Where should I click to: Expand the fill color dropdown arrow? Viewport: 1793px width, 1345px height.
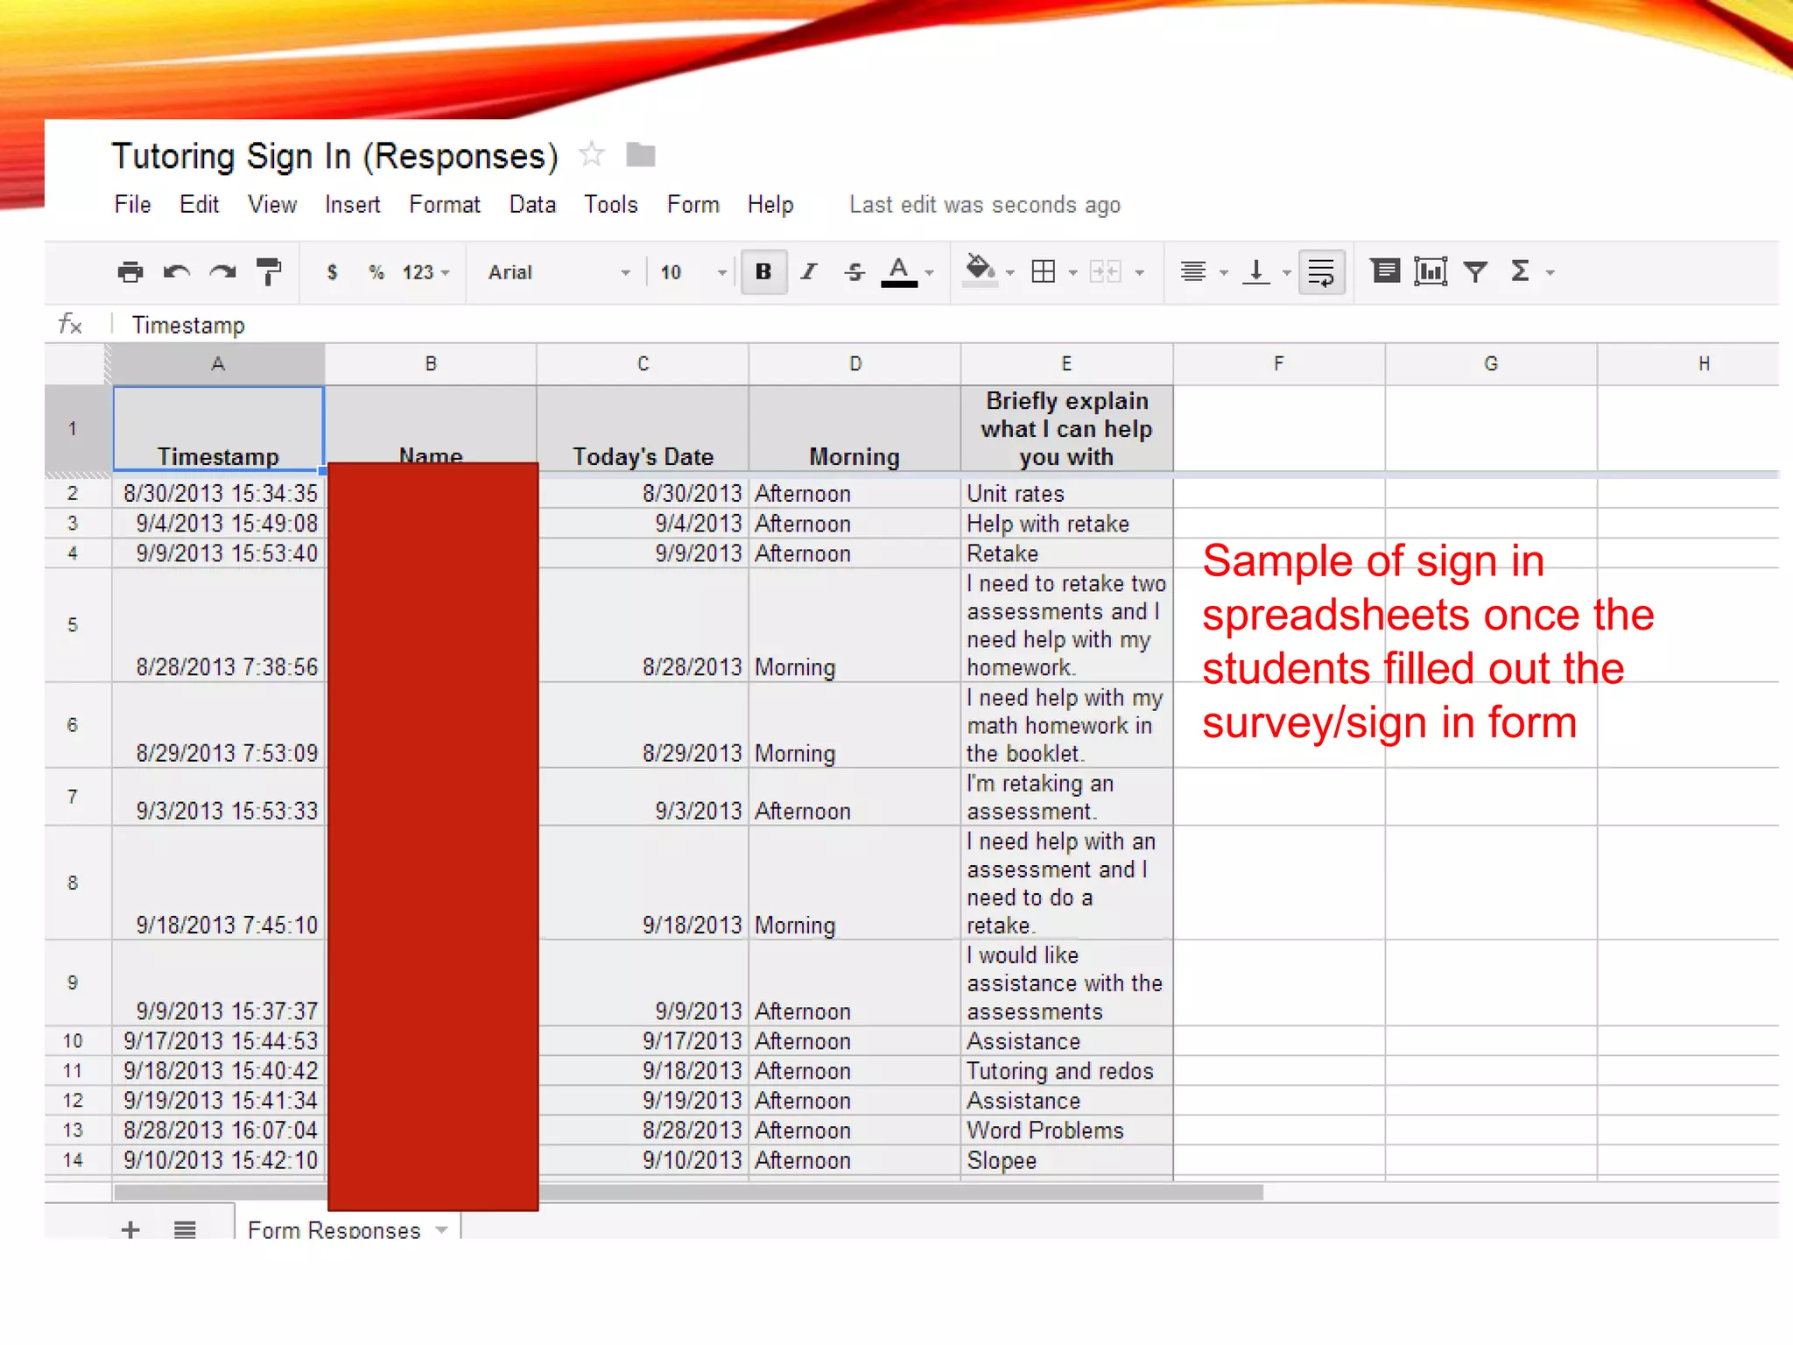[1010, 273]
